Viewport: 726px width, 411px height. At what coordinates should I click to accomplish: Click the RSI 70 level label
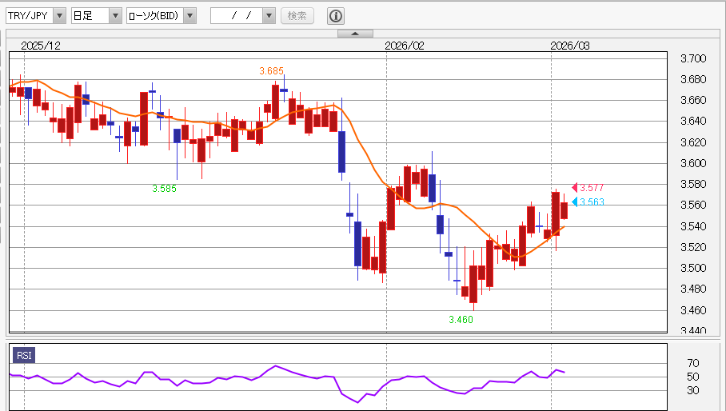point(693,363)
